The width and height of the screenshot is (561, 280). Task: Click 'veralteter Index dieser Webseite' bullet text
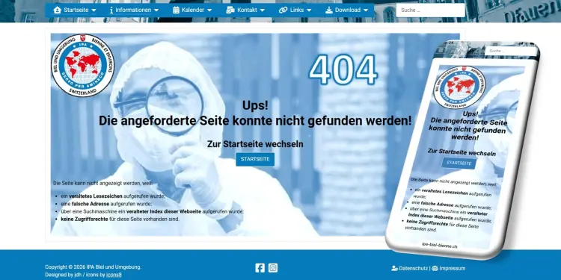164,211
